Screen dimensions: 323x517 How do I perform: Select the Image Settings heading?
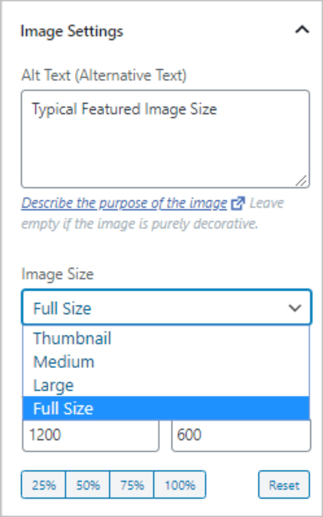(71, 31)
